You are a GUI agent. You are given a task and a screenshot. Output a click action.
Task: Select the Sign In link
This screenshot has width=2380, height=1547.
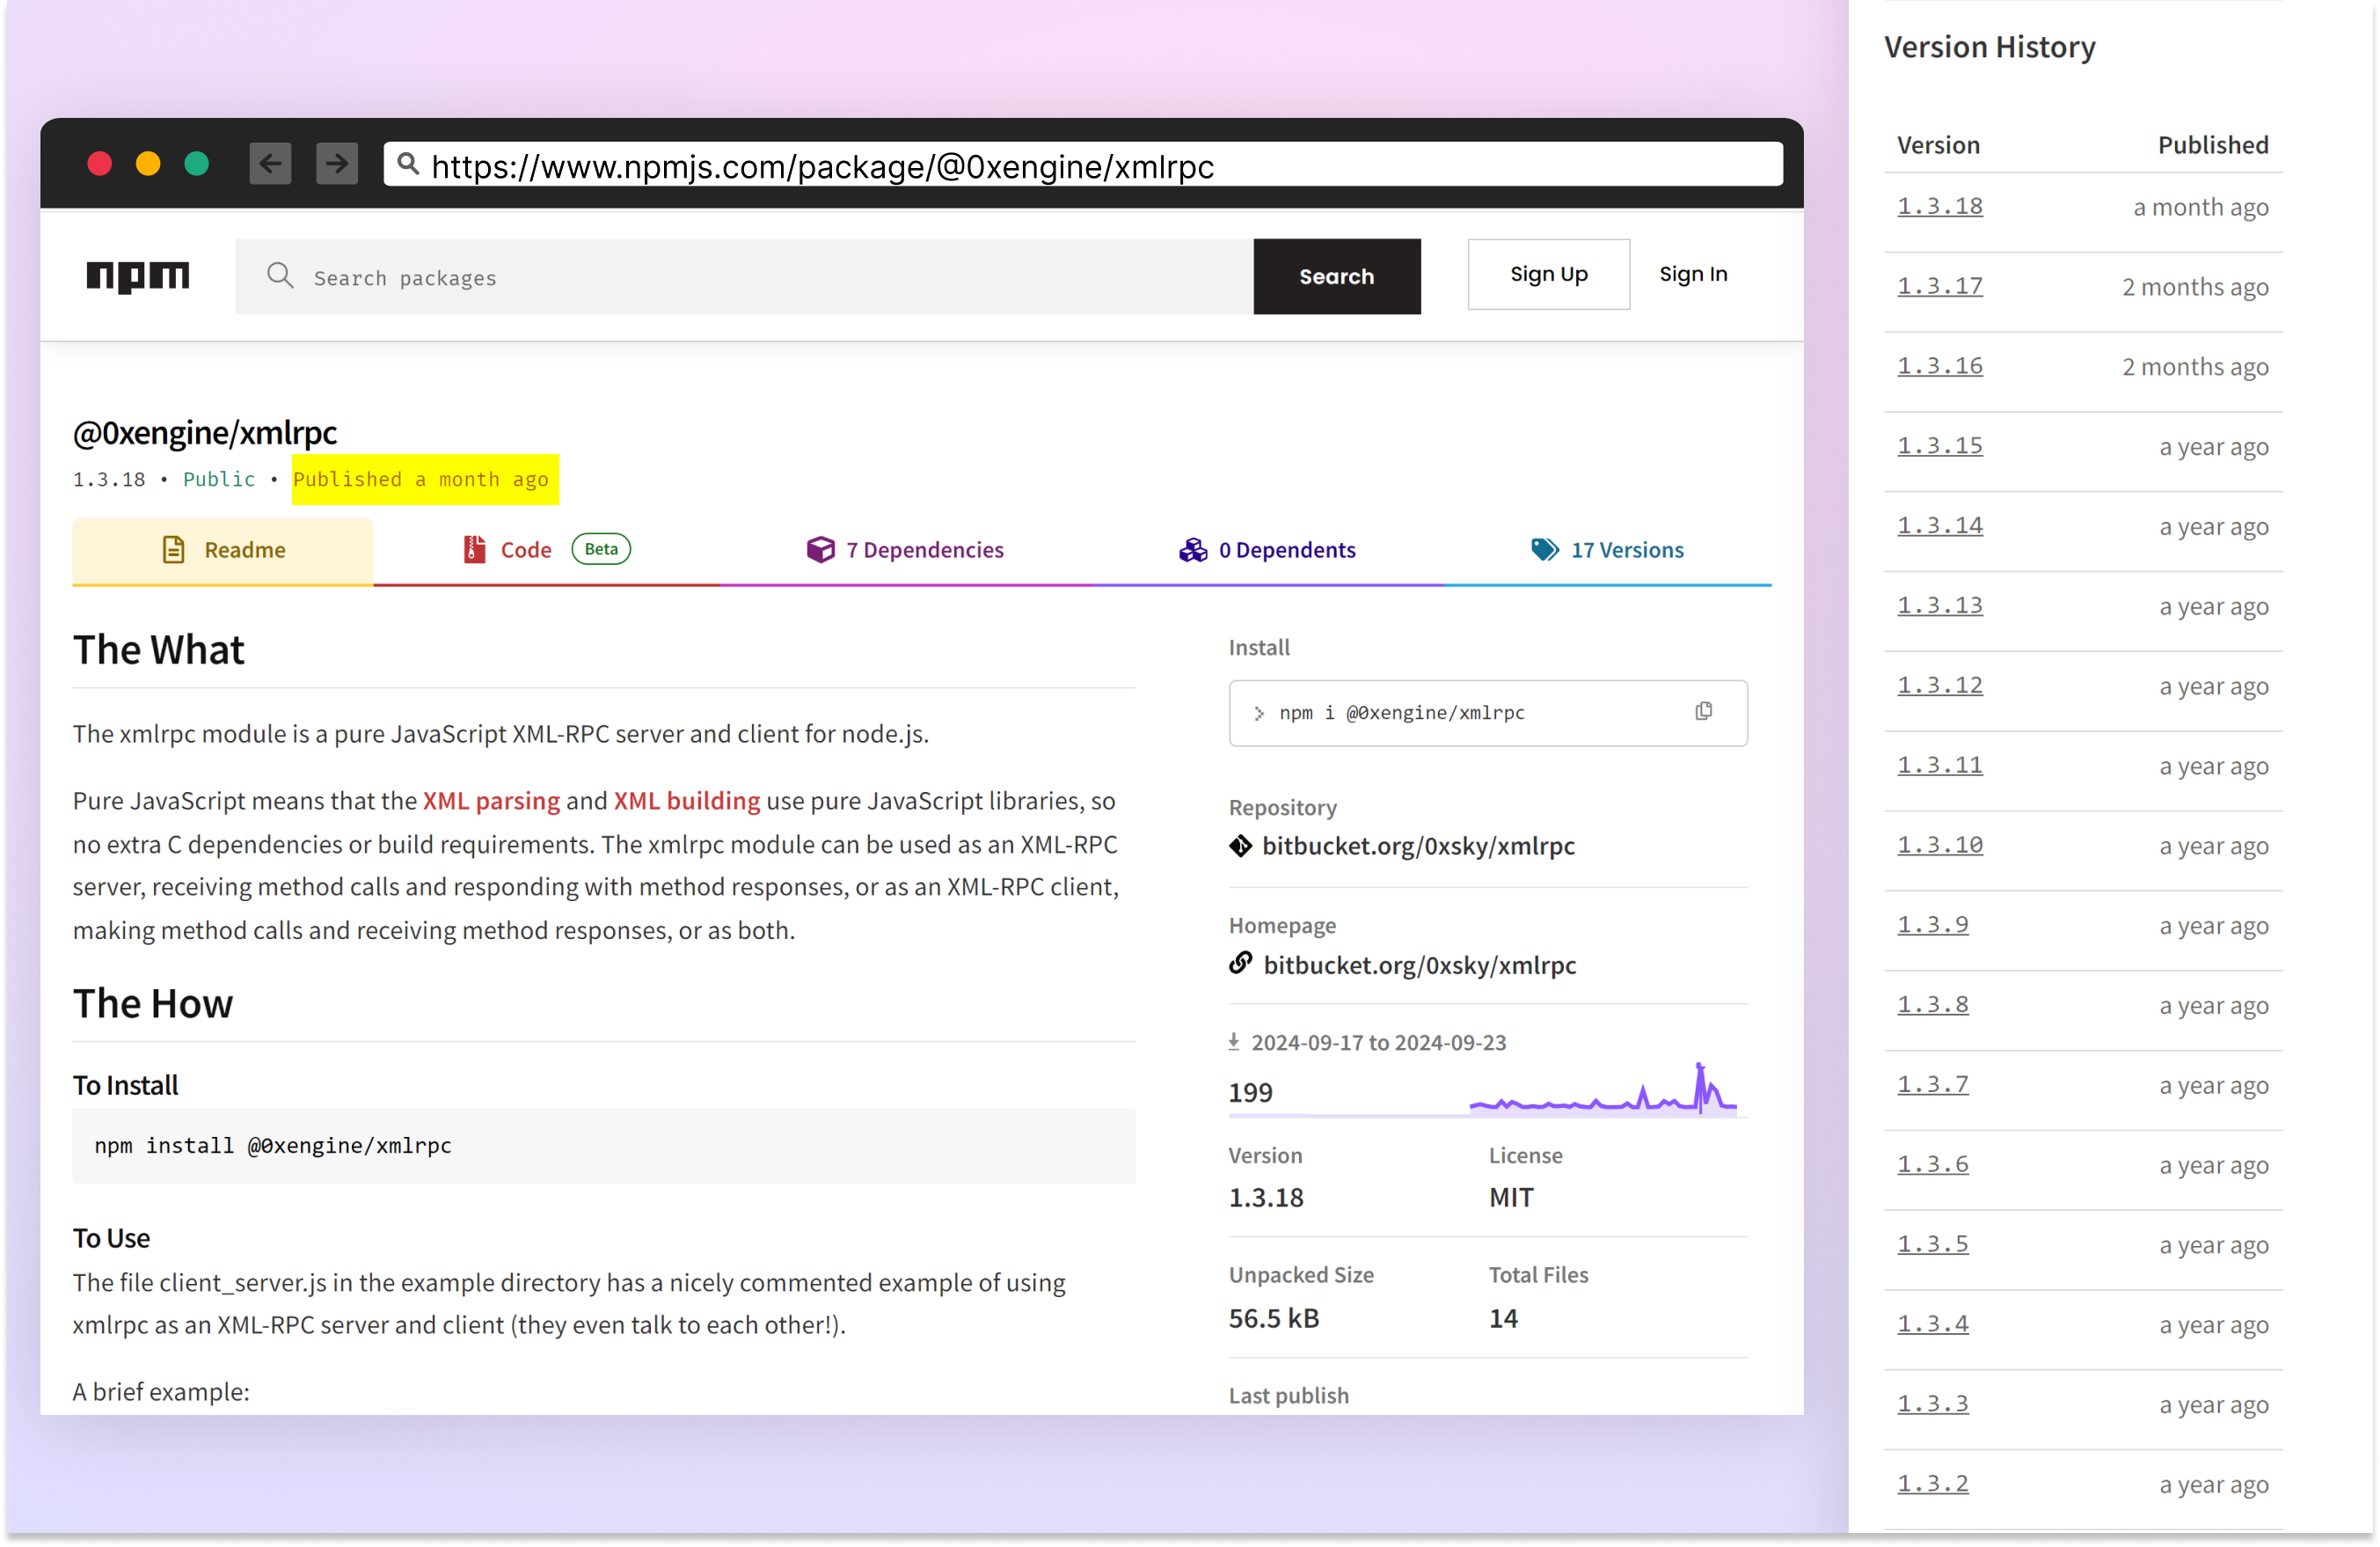[1692, 275]
